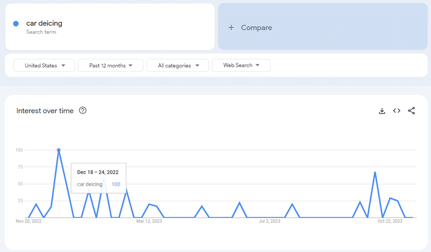Open the Web Search type dropdown
431x252 pixels.
(241, 65)
